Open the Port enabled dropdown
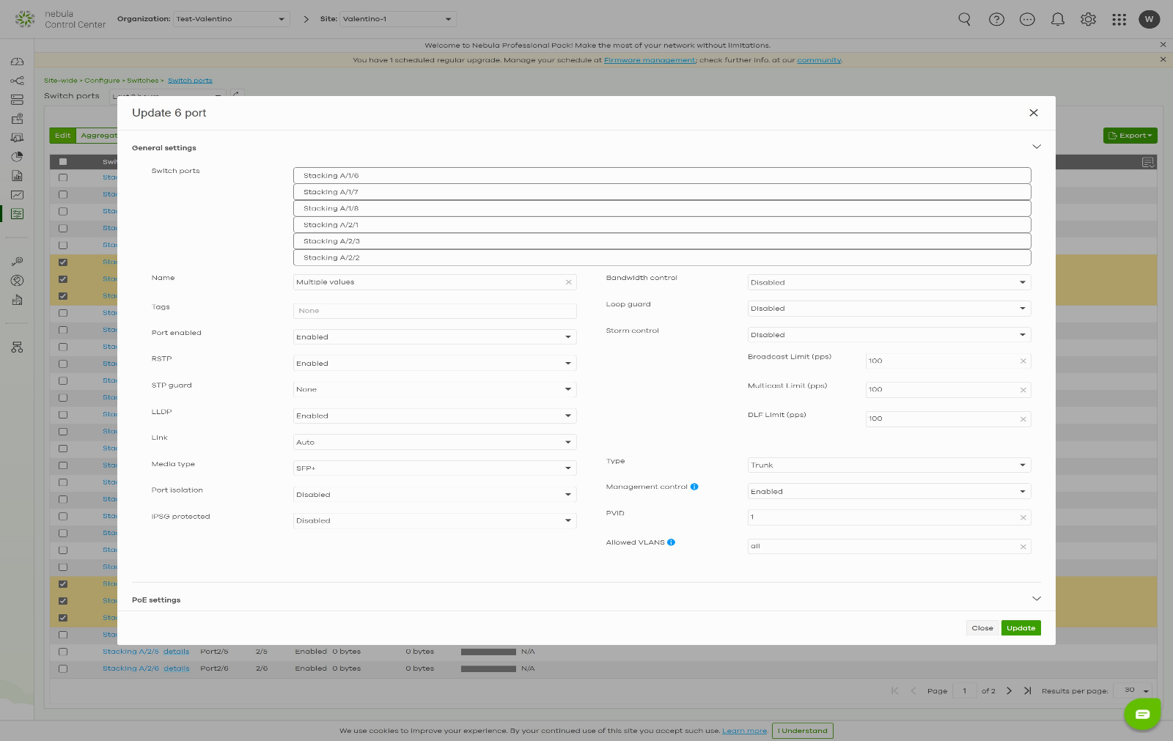Viewport: 1173px width, 741px height. 434,337
